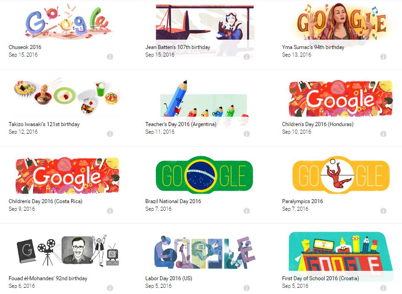Click info icon for Teacher's Day Argentina
This screenshot has width=402, height=294.
[247, 134]
